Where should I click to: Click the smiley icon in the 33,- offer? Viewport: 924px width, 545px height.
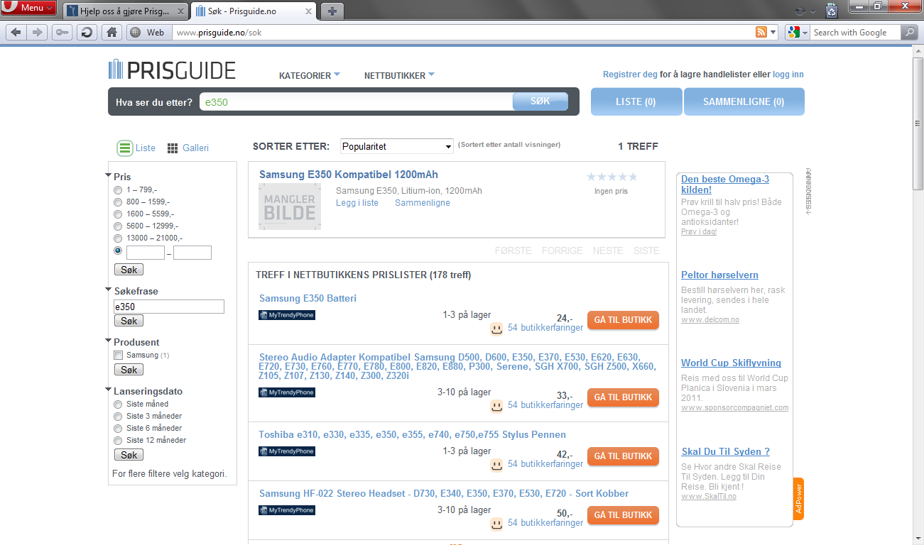(496, 406)
